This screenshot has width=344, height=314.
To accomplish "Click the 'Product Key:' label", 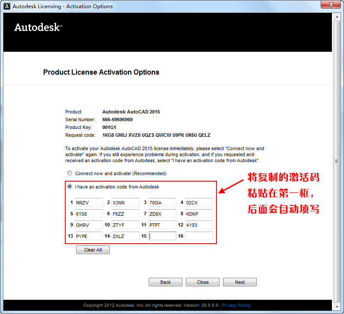I will coord(79,127).
